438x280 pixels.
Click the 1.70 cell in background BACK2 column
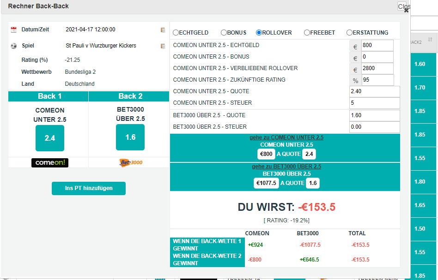423,88
